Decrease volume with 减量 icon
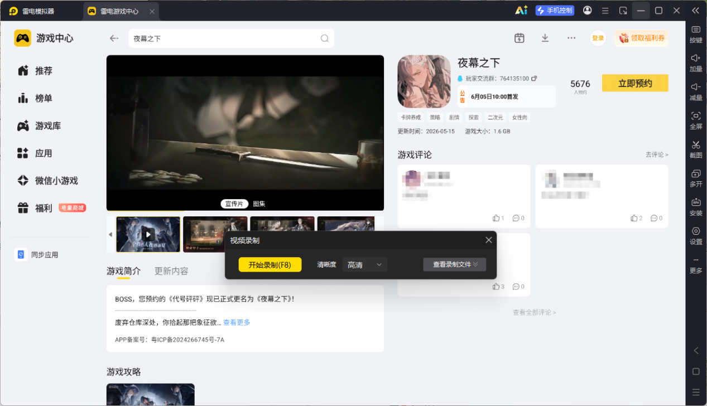The height and width of the screenshot is (406, 707). (696, 91)
